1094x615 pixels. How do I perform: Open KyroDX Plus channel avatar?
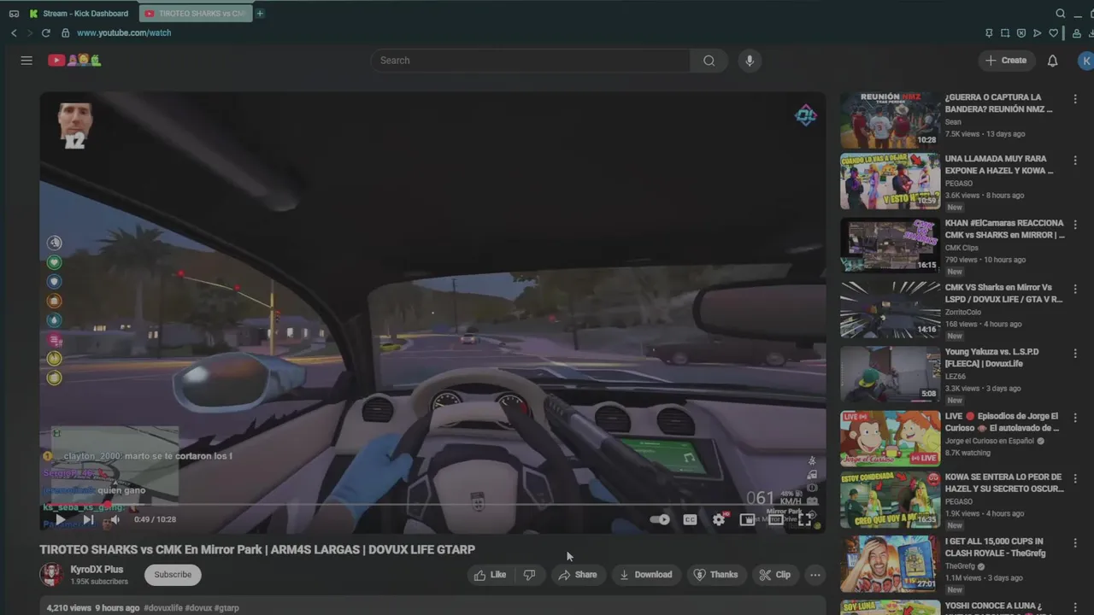pos(51,575)
